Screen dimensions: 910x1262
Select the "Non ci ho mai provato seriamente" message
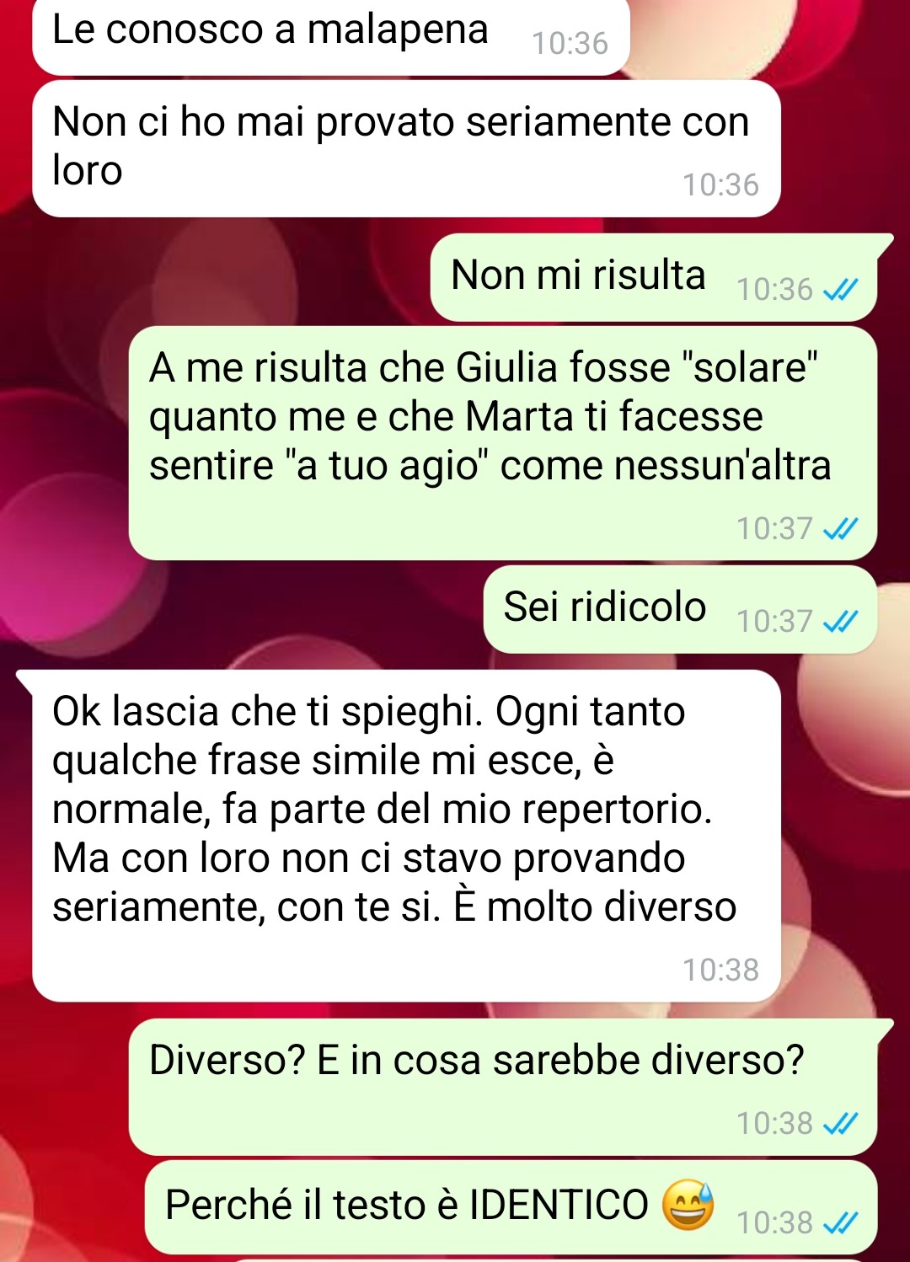point(406,148)
